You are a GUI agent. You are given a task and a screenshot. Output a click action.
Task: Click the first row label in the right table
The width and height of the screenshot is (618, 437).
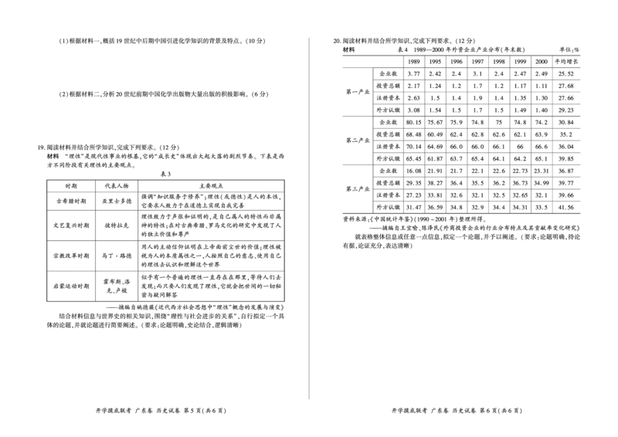389,74
